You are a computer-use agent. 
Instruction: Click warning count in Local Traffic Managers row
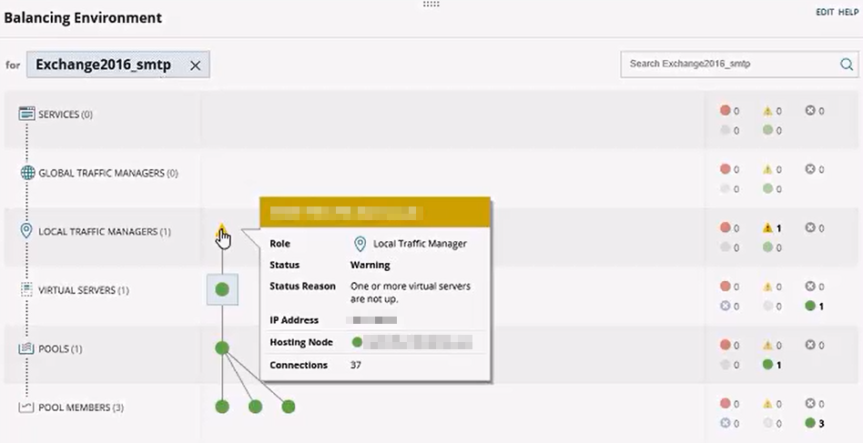click(772, 228)
